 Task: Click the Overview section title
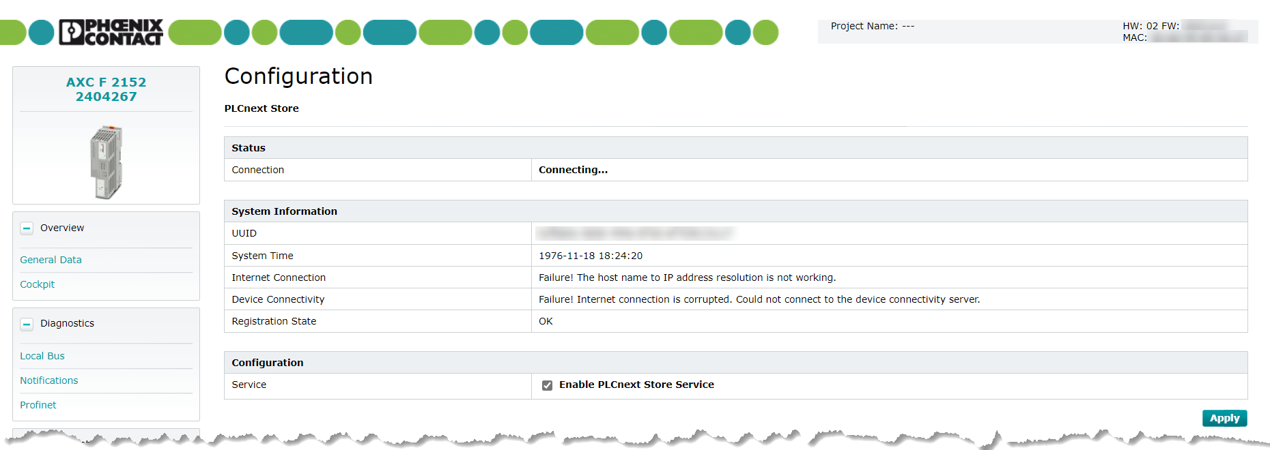point(62,228)
